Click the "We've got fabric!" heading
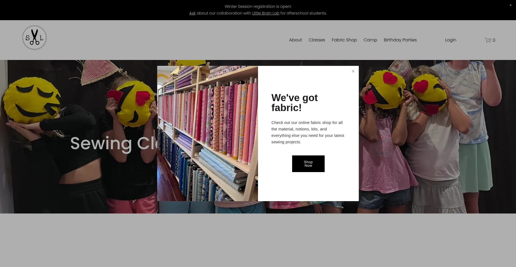Image resolution: width=516 pixels, height=267 pixels. tap(294, 103)
